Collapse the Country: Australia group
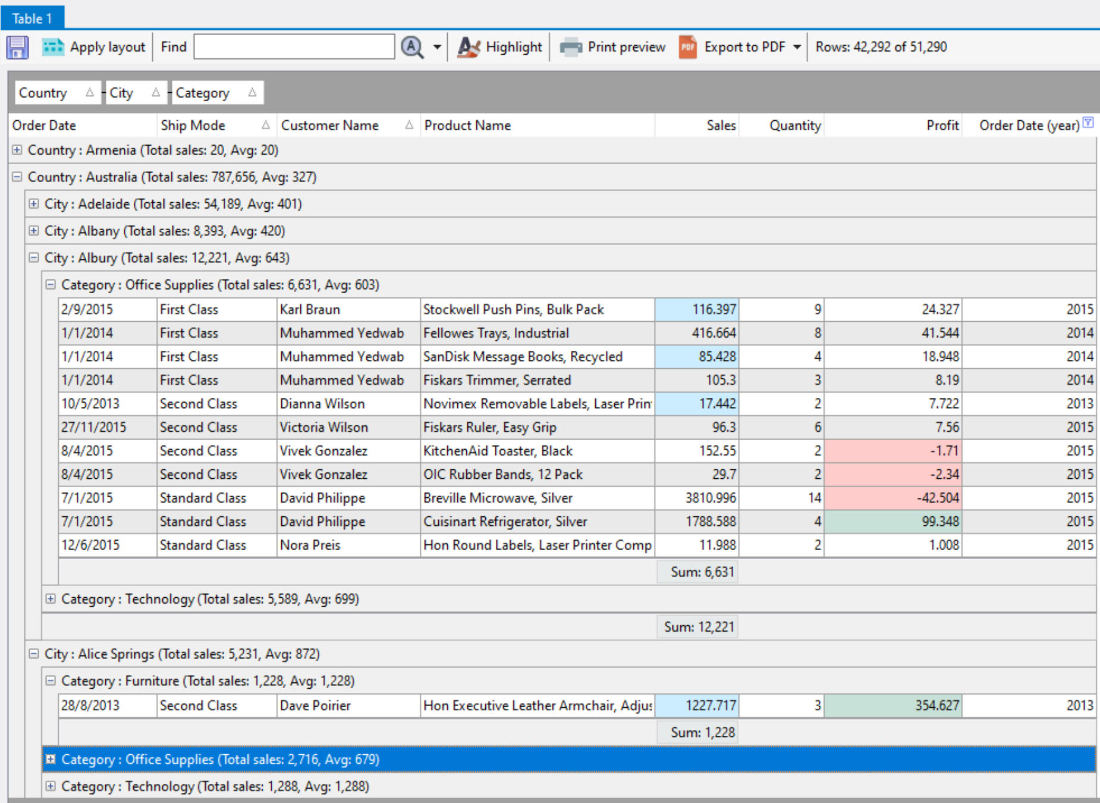The image size is (1100, 803). [x=17, y=177]
